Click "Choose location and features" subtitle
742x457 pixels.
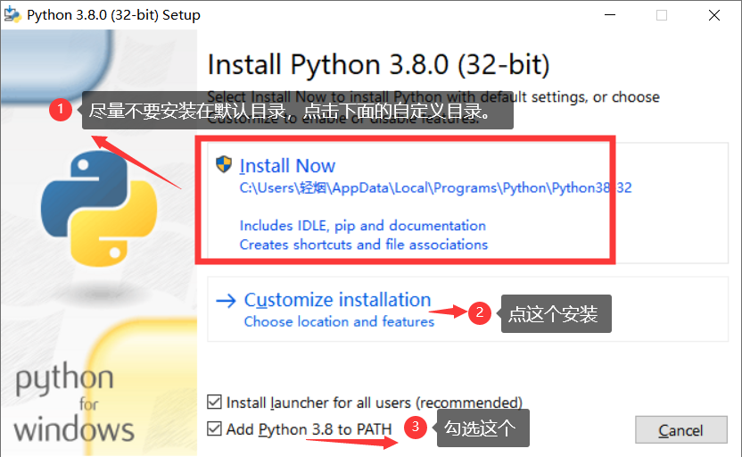pos(339,321)
